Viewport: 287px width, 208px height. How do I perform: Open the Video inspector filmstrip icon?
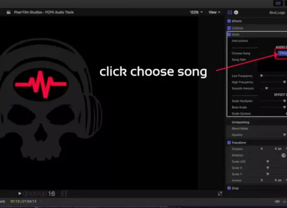(x=230, y=12)
